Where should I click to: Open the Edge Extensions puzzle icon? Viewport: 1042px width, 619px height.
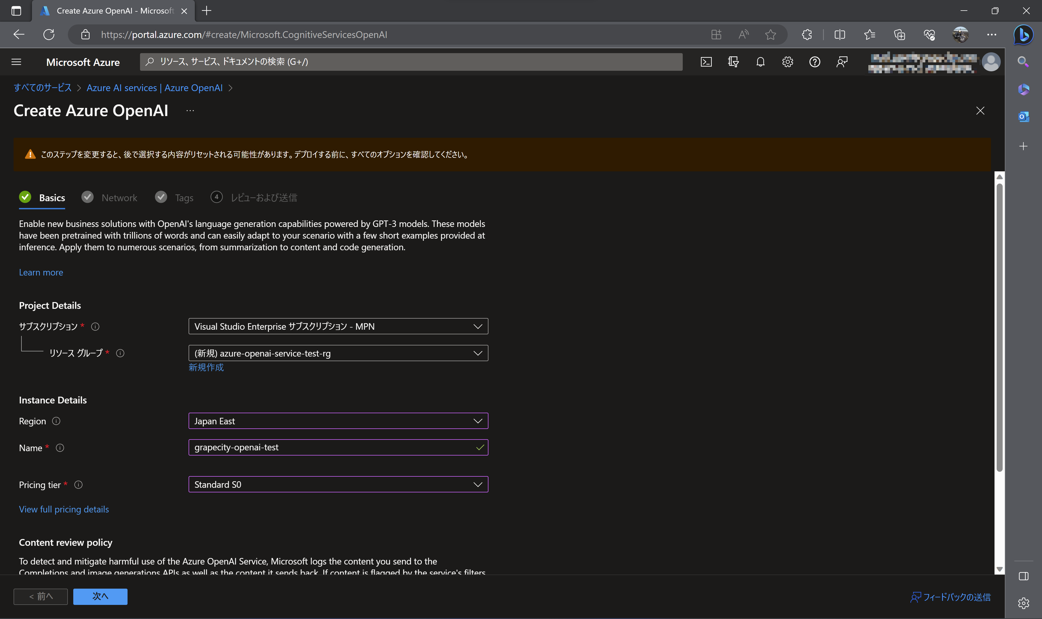pyautogui.click(x=807, y=35)
